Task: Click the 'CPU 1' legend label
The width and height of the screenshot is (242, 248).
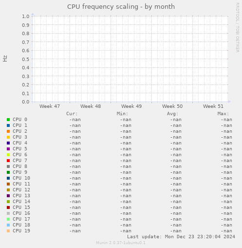Action: [x=20, y=125]
